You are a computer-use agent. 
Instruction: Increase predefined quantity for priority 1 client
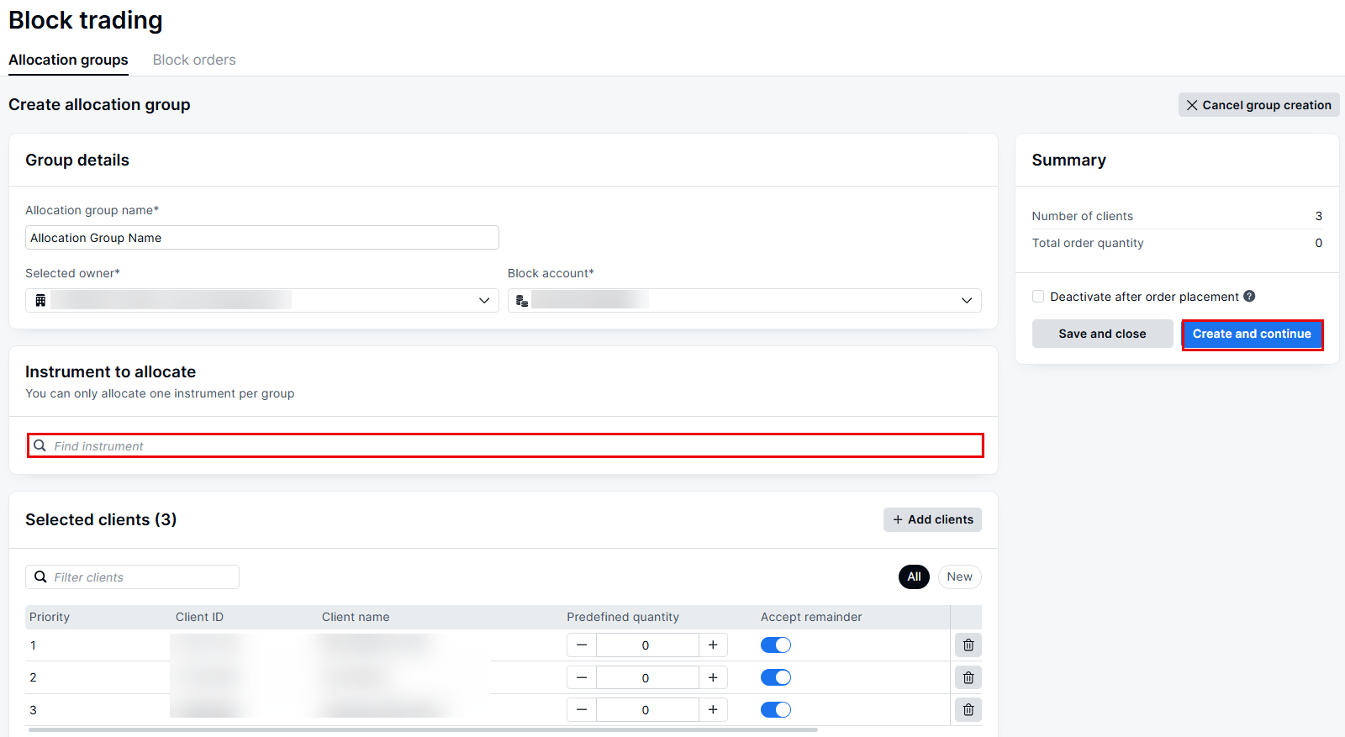[713, 645]
